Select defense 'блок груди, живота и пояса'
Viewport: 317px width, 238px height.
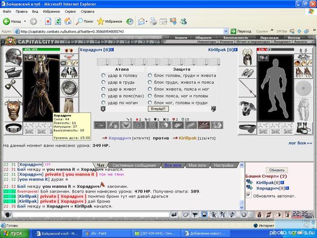(x=150, y=82)
